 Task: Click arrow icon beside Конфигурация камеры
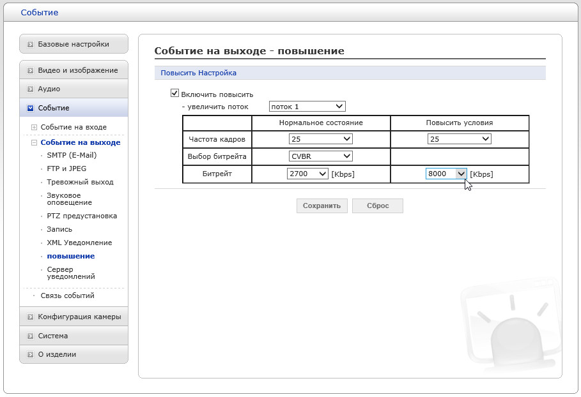click(30, 317)
